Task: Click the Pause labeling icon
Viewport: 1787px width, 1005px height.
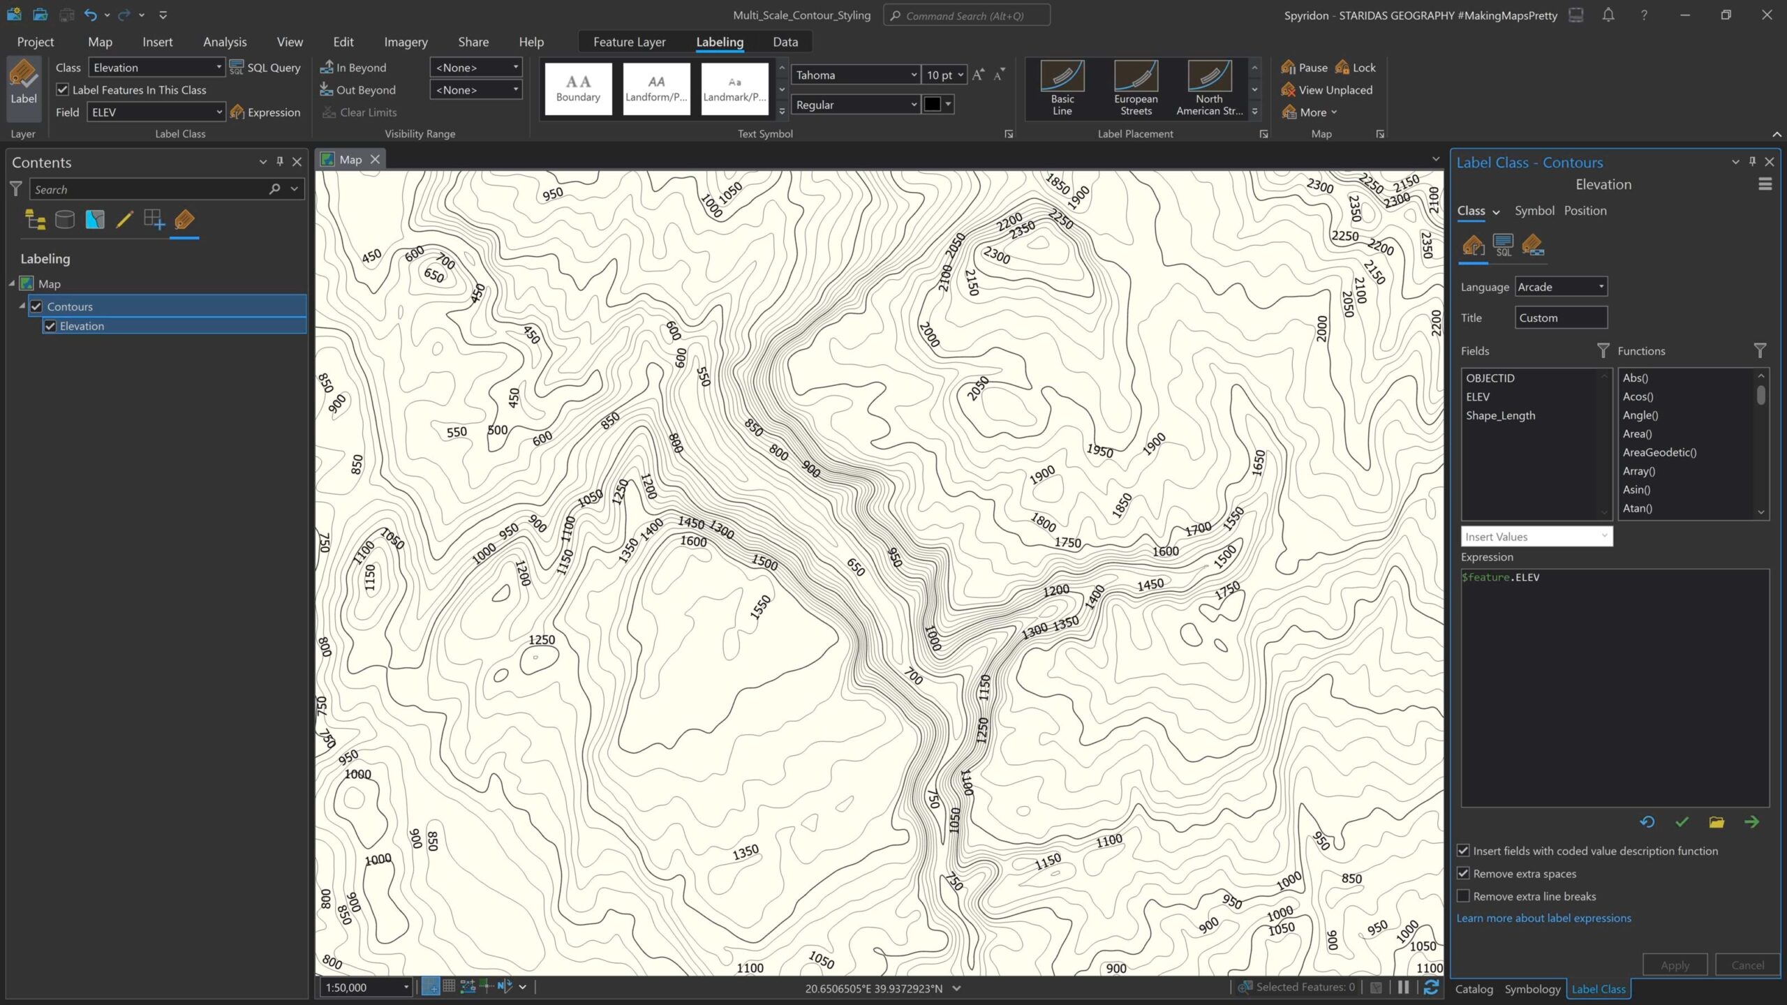Action: point(1289,68)
